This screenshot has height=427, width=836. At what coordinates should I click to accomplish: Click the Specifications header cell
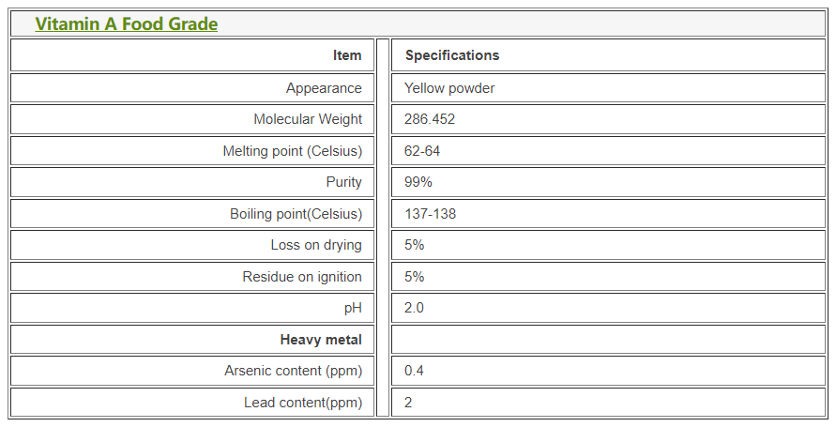[452, 55]
